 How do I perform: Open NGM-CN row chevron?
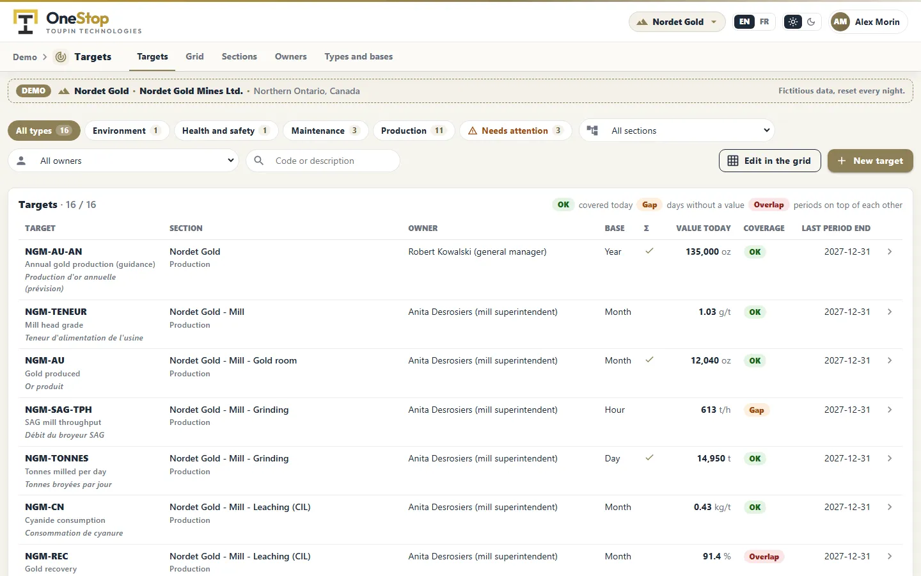[890, 507]
